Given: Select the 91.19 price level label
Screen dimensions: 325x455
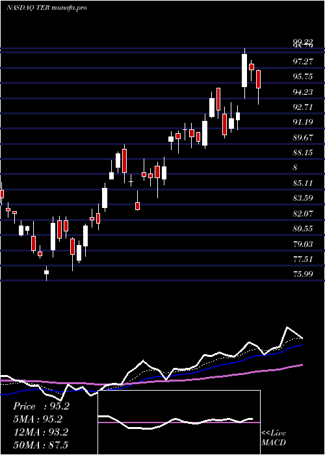Looking at the screenshot, I should (303, 122).
